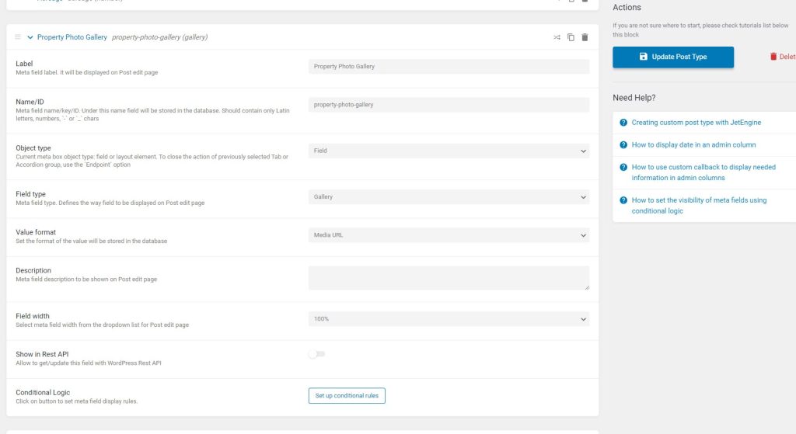Image resolution: width=796 pixels, height=434 pixels.
Task: Click the red Delete link
Action: click(782, 57)
